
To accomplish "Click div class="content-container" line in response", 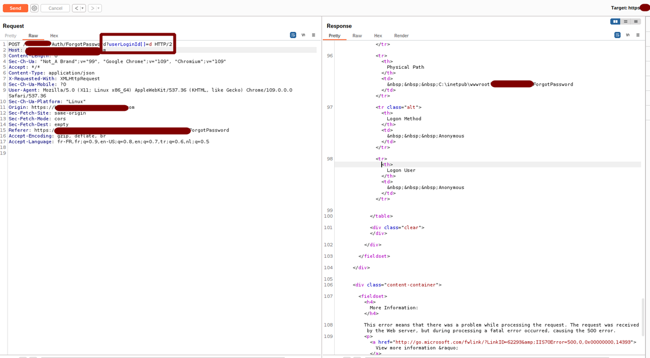I will [x=397, y=284].
